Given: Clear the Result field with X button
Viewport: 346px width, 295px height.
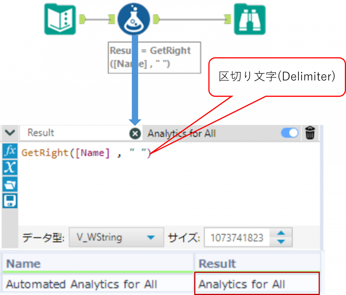Looking at the screenshot, I should point(135,134).
